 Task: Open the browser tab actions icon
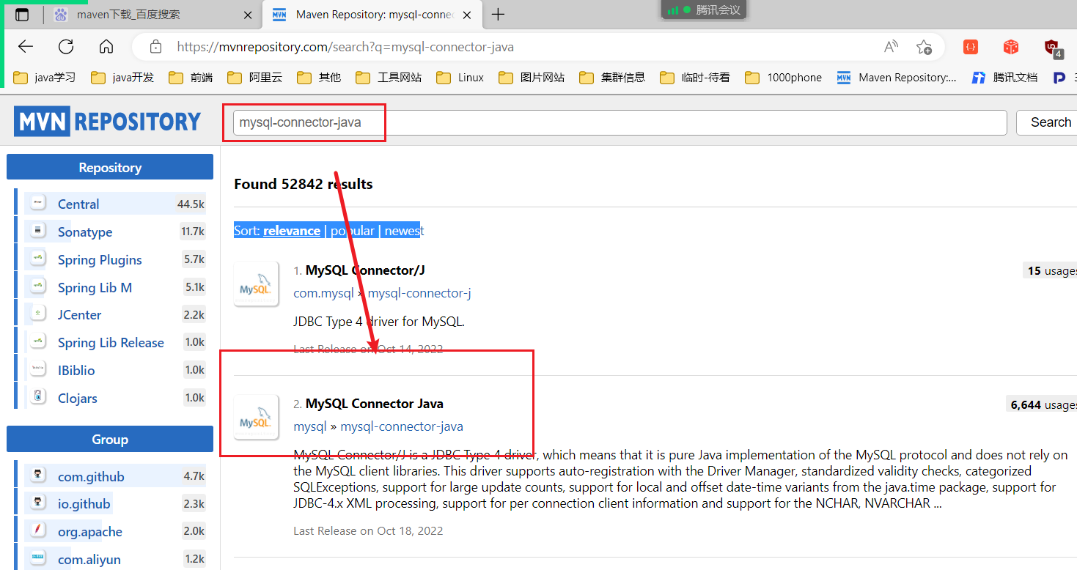[x=22, y=14]
